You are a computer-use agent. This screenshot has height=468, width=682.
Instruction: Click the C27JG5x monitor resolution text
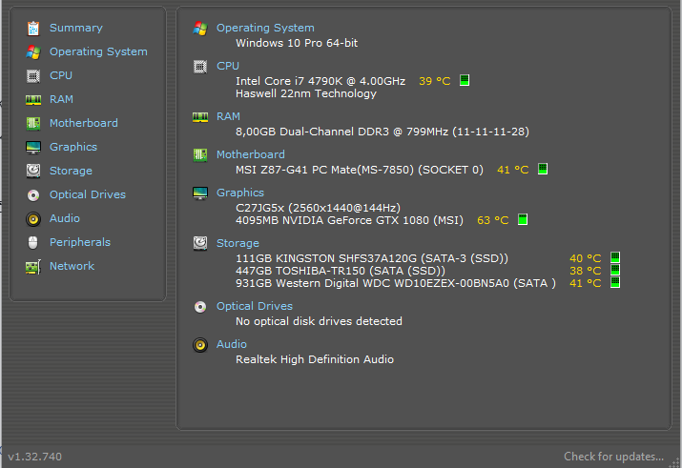pos(318,208)
